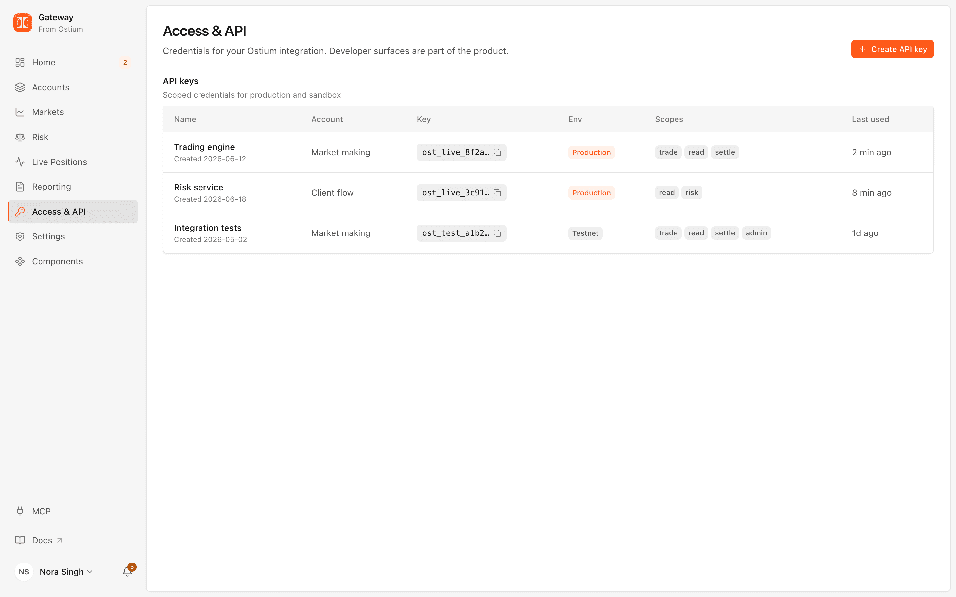Click the Env column header
Image resolution: width=956 pixels, height=597 pixels.
[x=575, y=119]
